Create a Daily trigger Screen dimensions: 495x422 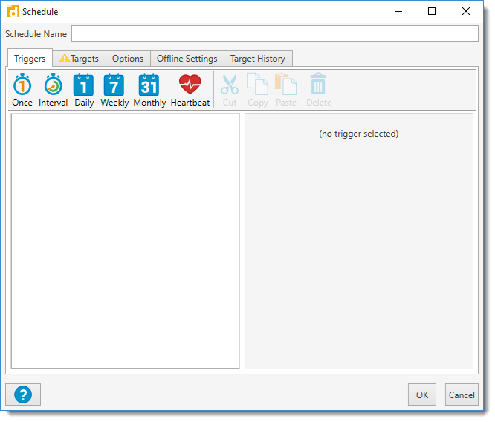(x=84, y=90)
